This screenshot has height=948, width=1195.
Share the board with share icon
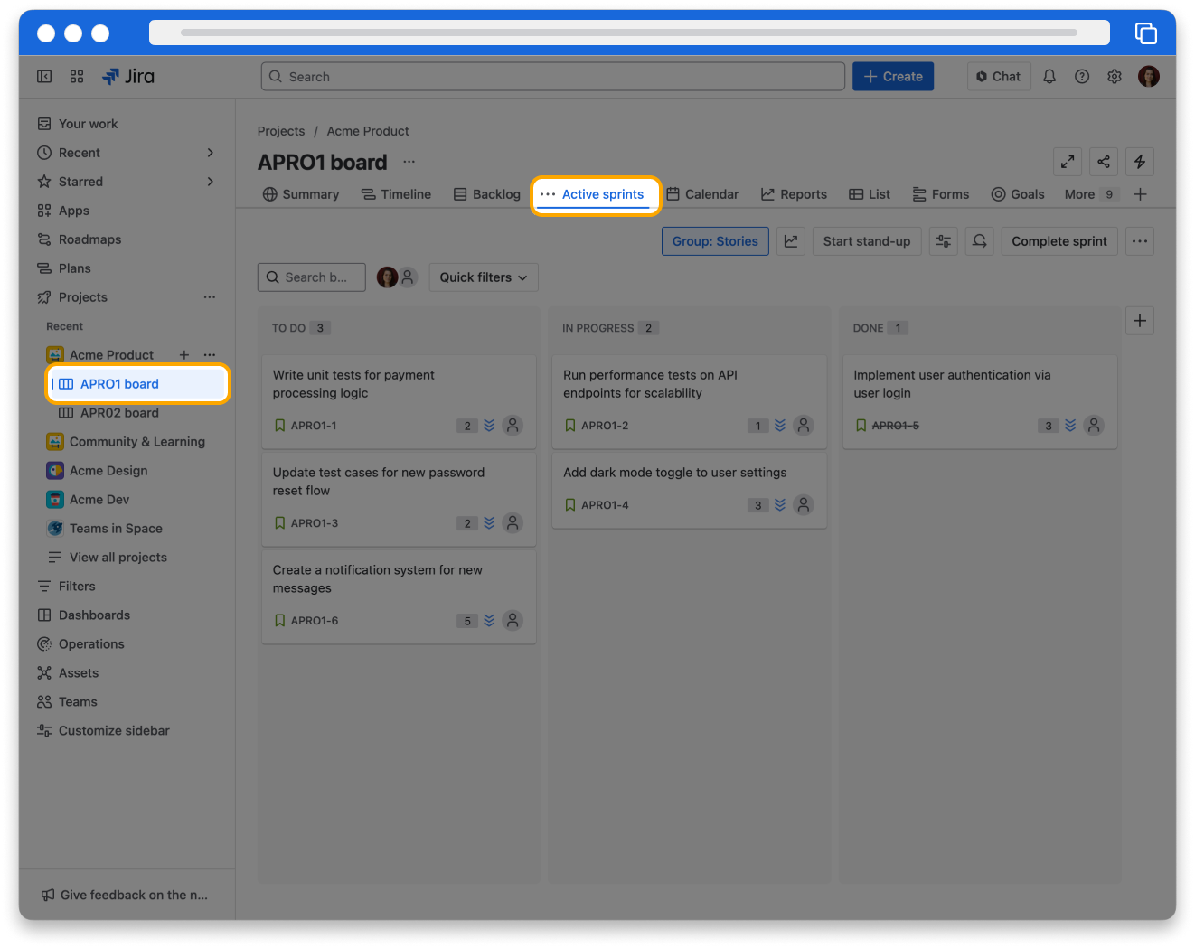1104,162
